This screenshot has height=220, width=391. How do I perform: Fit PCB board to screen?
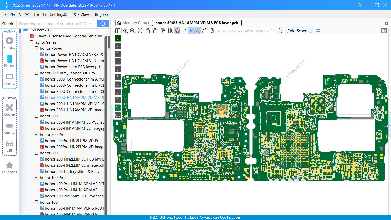click(x=140, y=31)
